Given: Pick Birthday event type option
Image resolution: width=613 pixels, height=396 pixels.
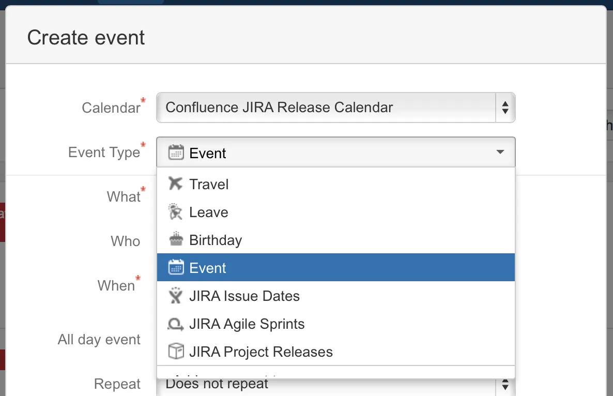Looking at the screenshot, I should pyautogui.click(x=336, y=240).
